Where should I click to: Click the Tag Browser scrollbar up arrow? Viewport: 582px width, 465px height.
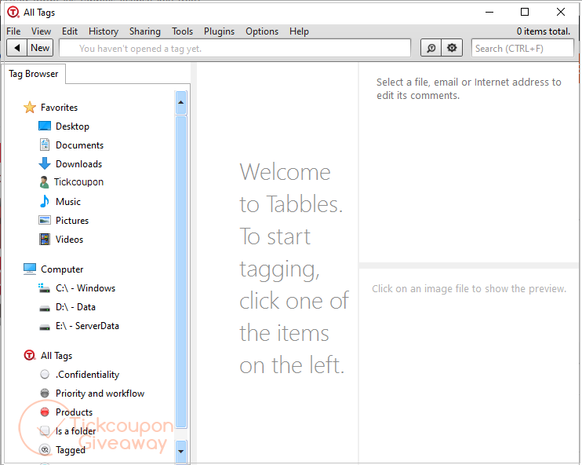tap(180, 103)
